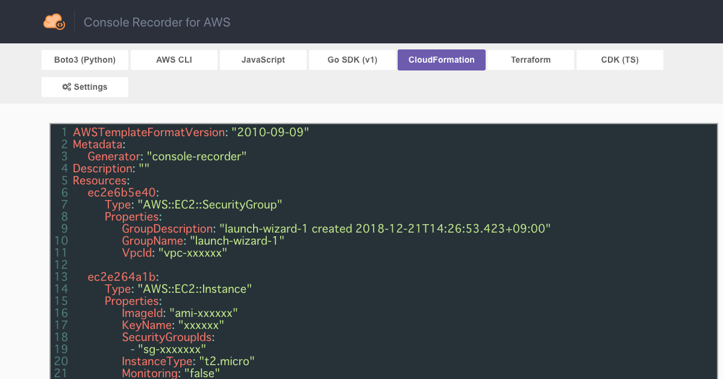Select the CloudFormation tab
This screenshot has width=723, height=379.
tap(442, 60)
